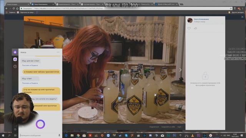This screenshot has width=246, height=138.
Task: Reload the current VK page
Action: click(14, 8)
